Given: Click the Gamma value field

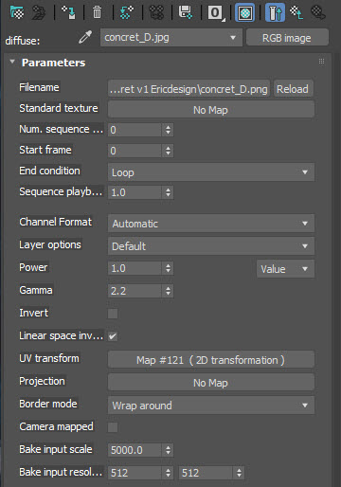Looking at the screenshot, I should [x=135, y=291].
